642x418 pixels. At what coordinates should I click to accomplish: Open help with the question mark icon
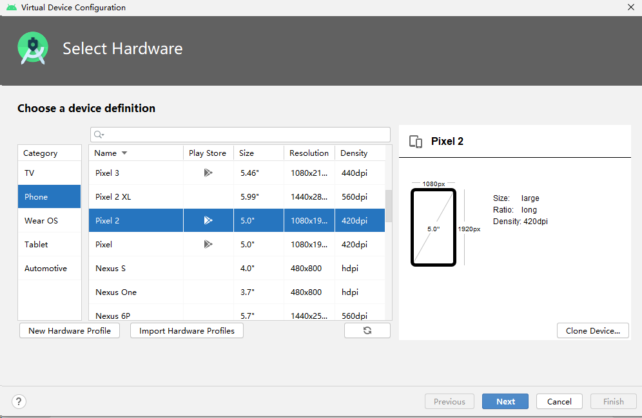[x=19, y=402]
